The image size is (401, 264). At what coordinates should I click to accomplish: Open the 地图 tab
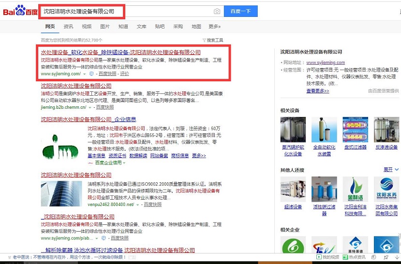tap(196, 26)
